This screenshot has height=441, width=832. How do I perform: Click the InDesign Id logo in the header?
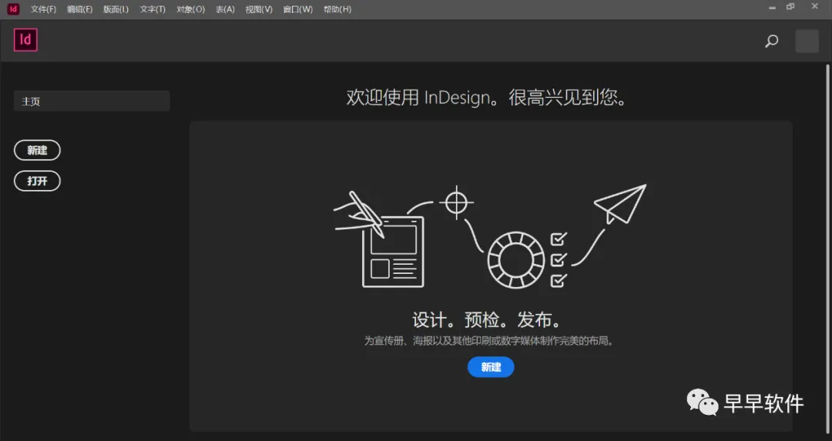pos(25,40)
